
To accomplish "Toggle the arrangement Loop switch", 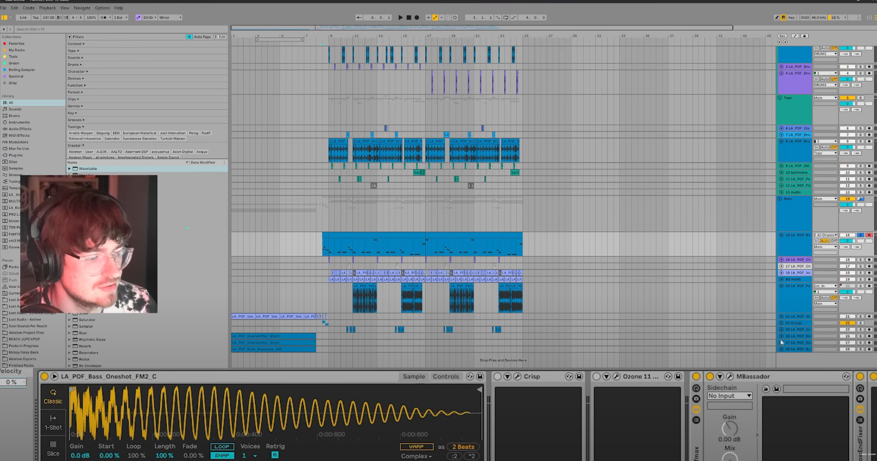I will (x=505, y=17).
